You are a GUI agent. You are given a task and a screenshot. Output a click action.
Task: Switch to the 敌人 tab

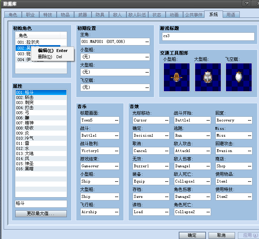(117, 15)
